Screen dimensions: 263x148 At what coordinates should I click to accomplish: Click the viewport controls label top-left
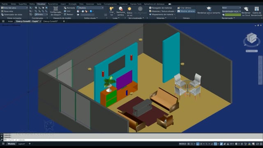point(10,25)
